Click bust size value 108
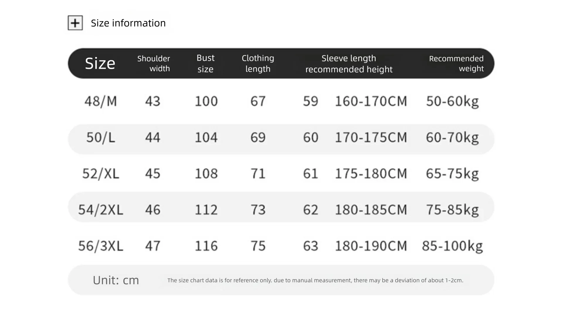Viewport: 563px width, 316px height. pyautogui.click(x=206, y=174)
